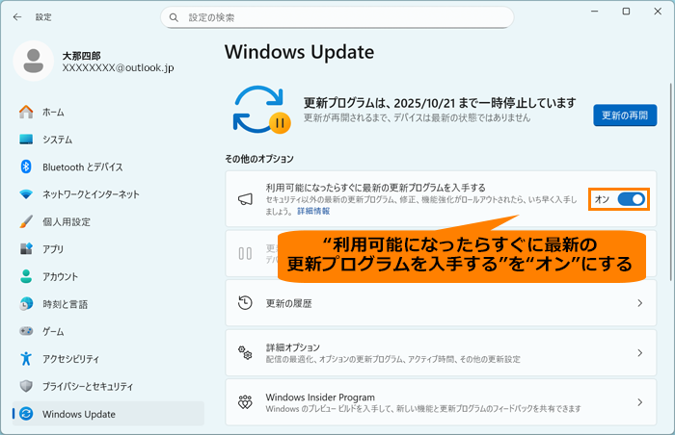The image size is (675, 435).
Task: Select Windows Update in sidebar
Action: pos(108,414)
